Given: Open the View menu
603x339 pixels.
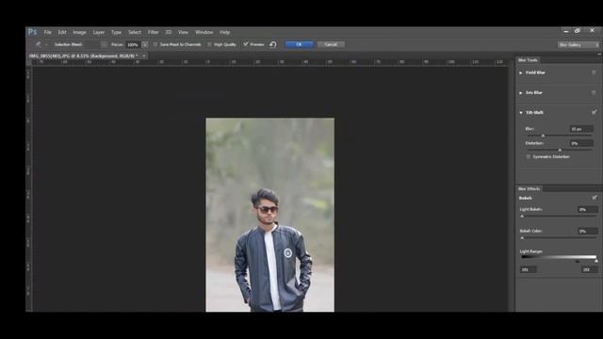Looking at the screenshot, I should pos(183,32).
